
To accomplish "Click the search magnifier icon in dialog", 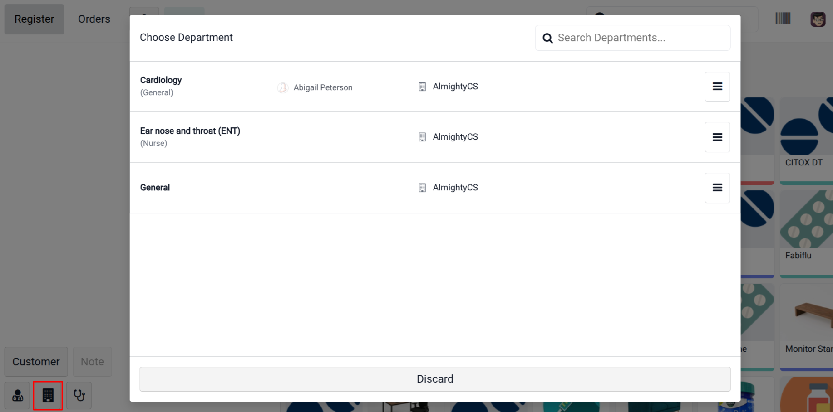I will pos(548,38).
